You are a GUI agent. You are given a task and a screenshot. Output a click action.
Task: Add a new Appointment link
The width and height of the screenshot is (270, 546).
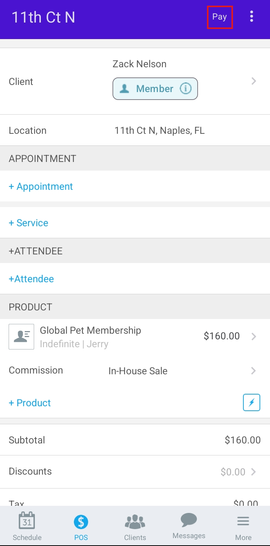(41, 186)
